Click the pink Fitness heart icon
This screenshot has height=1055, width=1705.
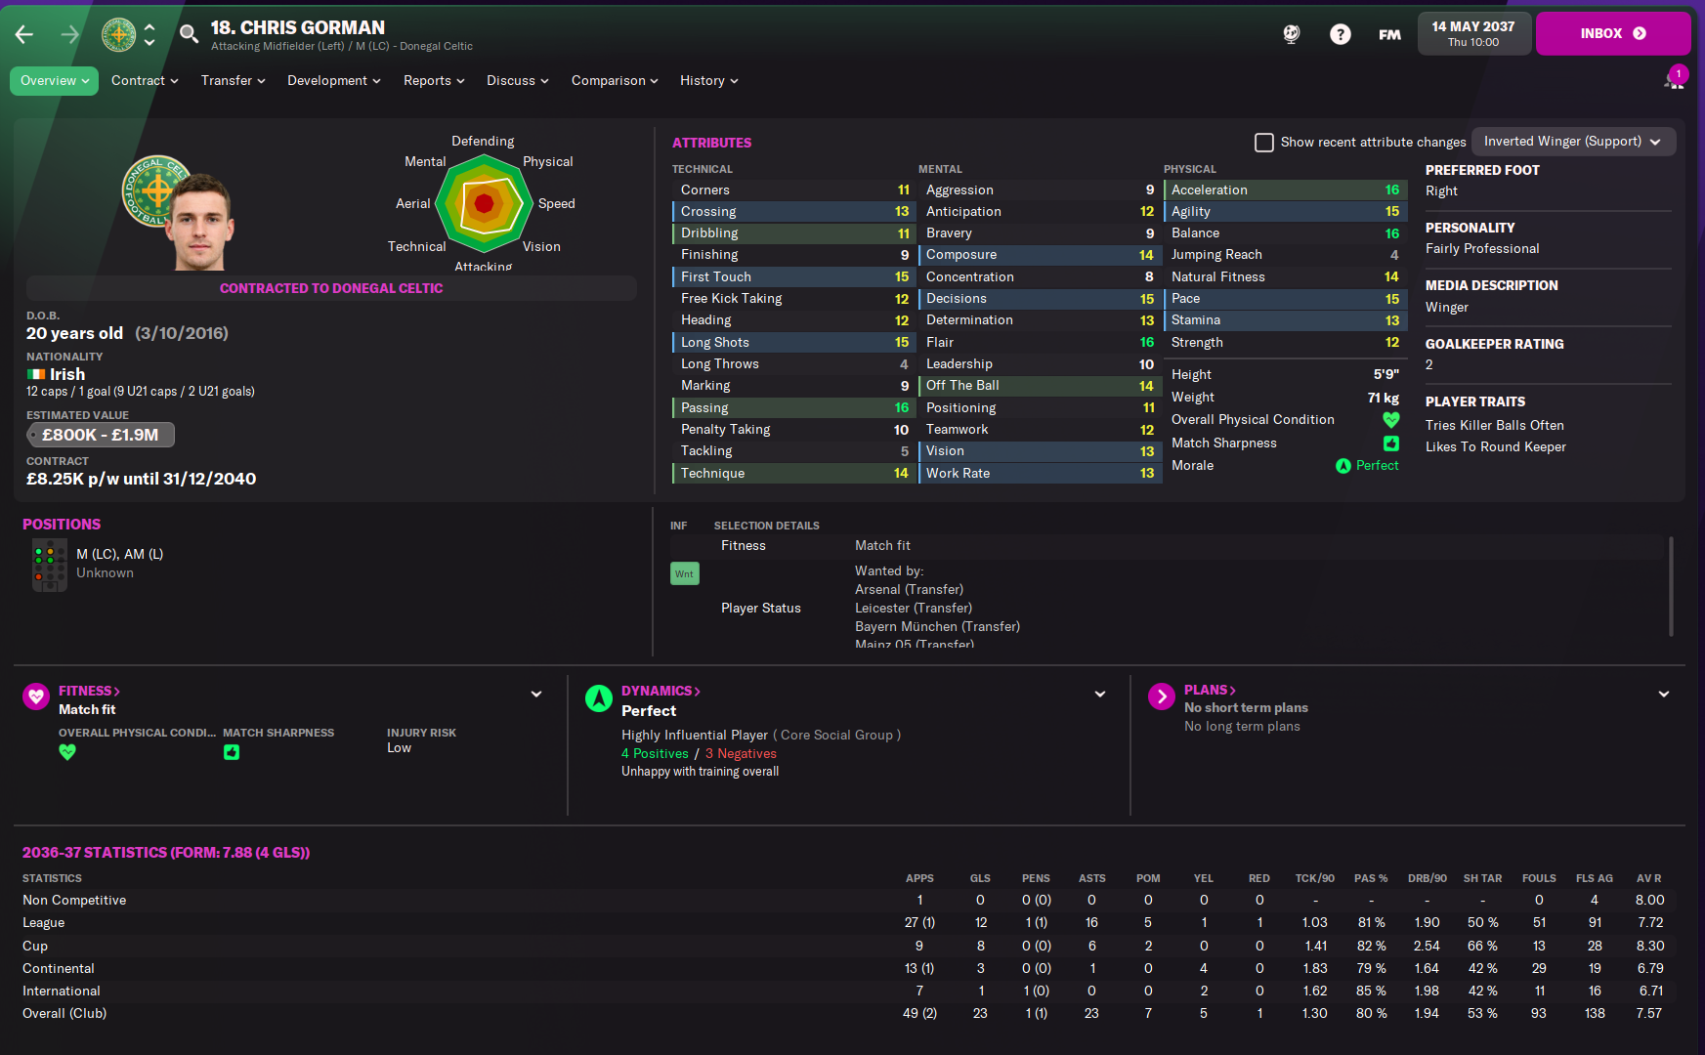[36, 696]
